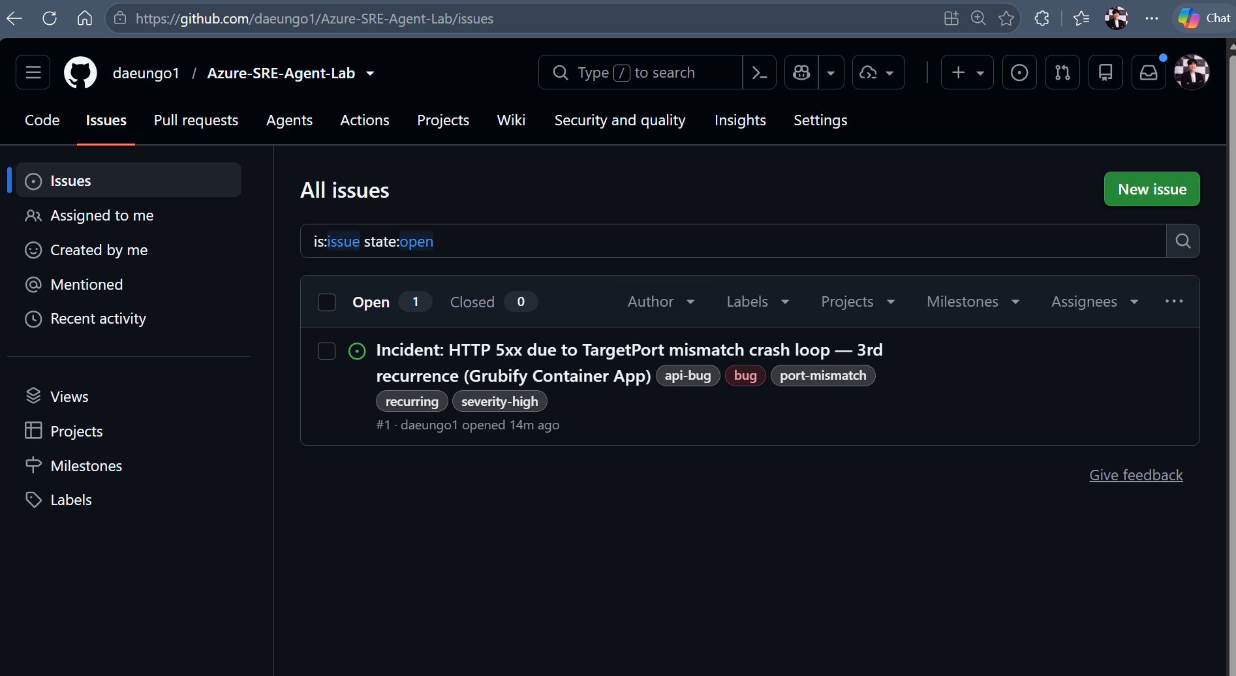The height and width of the screenshot is (676, 1236).
Task: Click the issue filter query field
Action: (x=733, y=241)
